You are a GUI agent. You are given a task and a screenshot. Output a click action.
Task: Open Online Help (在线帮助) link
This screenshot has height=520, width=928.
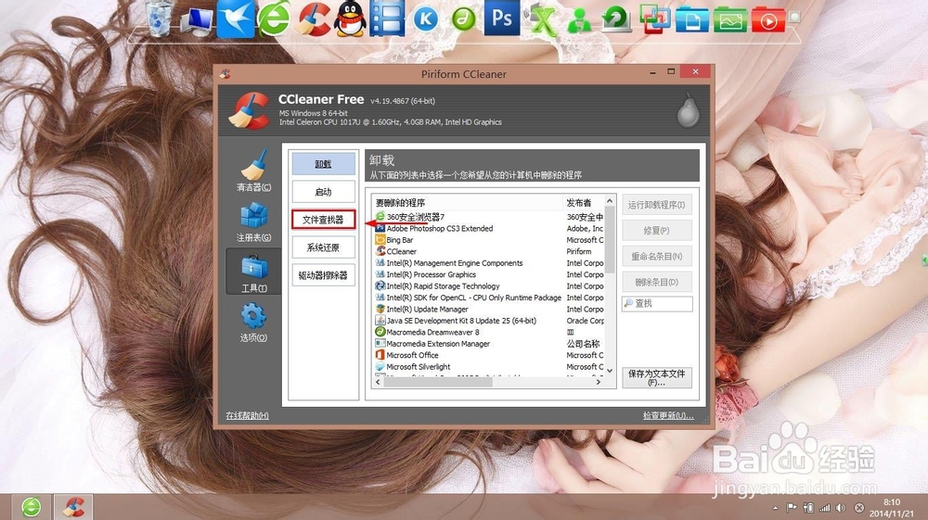point(247,415)
